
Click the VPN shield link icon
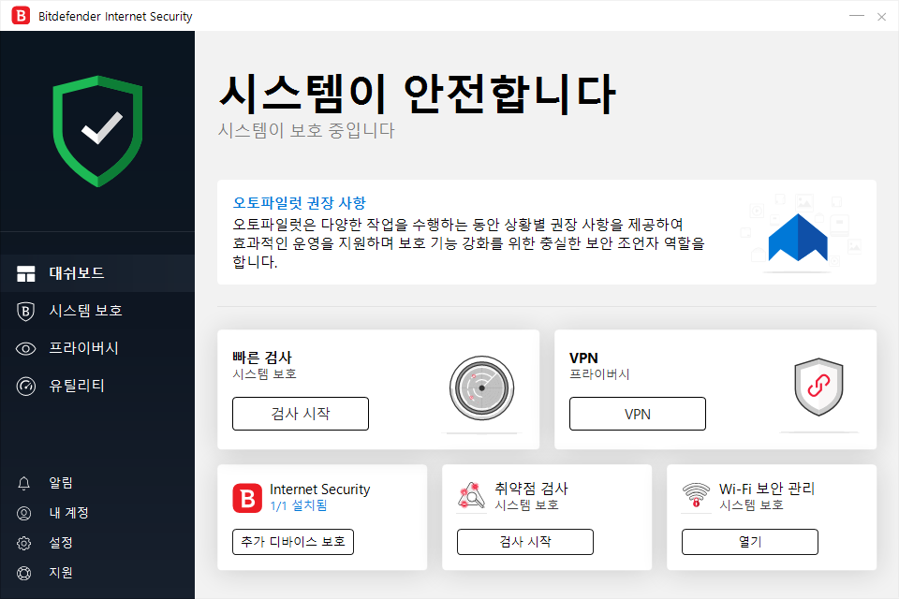click(818, 387)
